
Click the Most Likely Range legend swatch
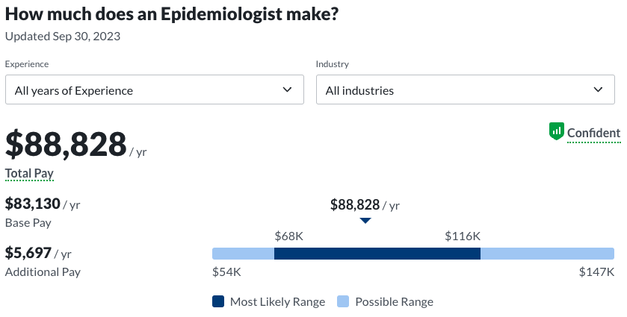click(x=218, y=301)
